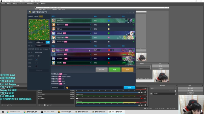Image resolution: width=204 pixels, height=114 pixels.
Task: Move selected source up in OBS
Action: 48,105
